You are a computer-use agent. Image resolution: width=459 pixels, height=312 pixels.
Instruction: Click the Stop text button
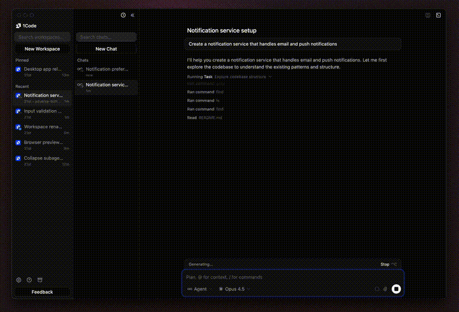click(x=384, y=264)
